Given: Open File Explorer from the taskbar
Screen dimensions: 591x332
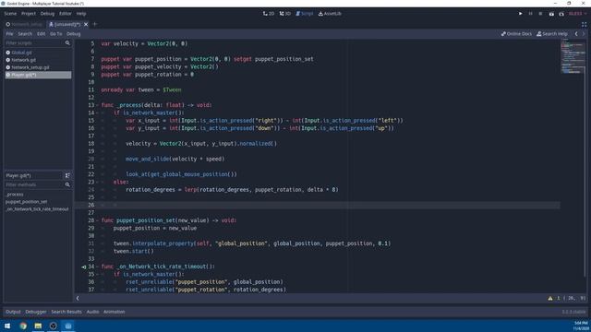Looking at the screenshot, I should (38, 326).
